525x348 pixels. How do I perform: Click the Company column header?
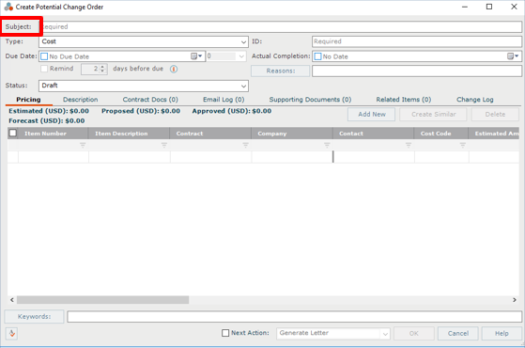pyautogui.click(x=292, y=134)
